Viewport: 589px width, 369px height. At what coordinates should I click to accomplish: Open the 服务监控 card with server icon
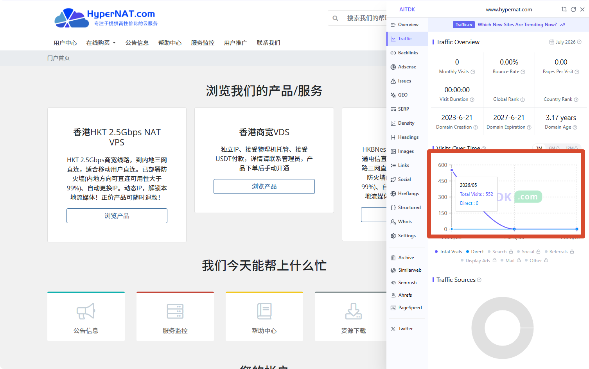(x=175, y=317)
